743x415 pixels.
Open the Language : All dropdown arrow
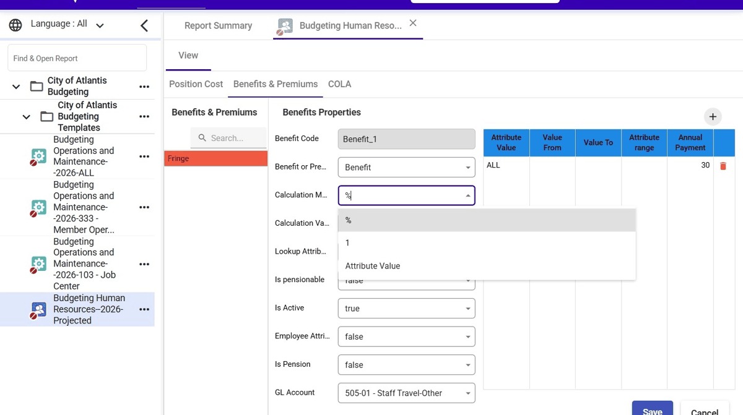(100, 25)
